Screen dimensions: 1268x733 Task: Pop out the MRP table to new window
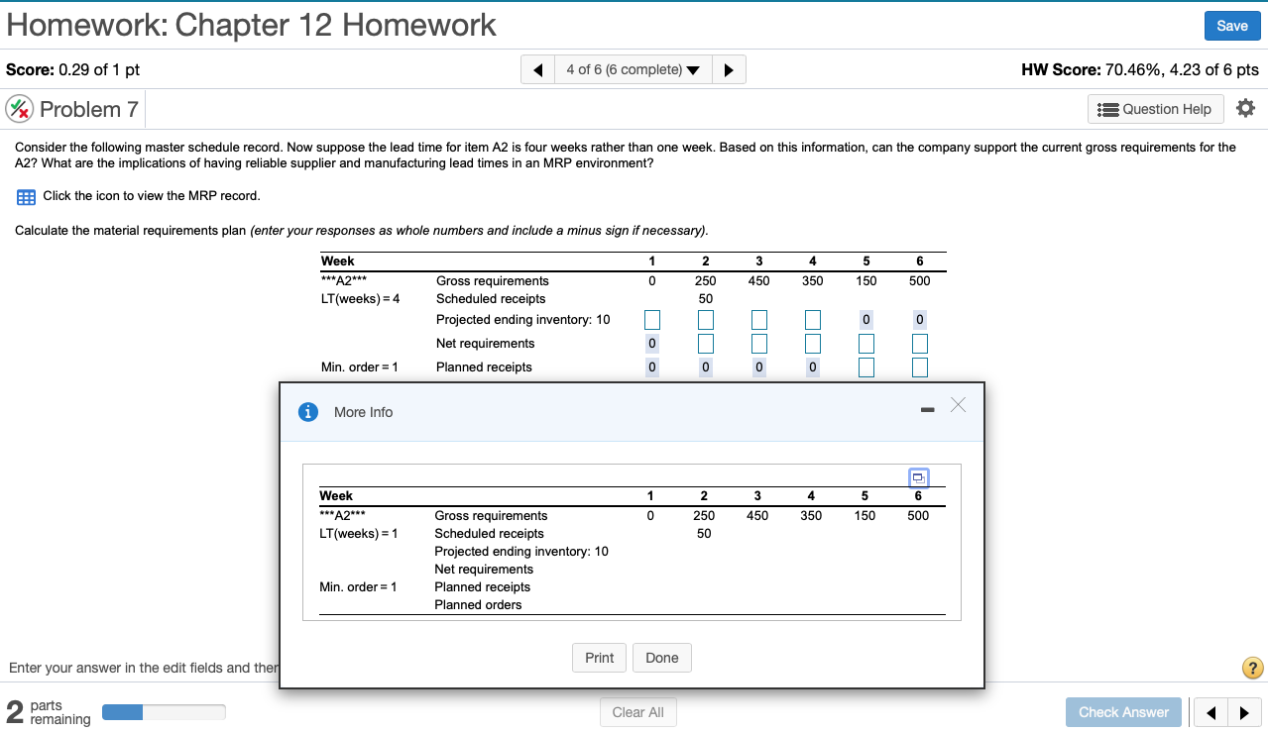(919, 477)
